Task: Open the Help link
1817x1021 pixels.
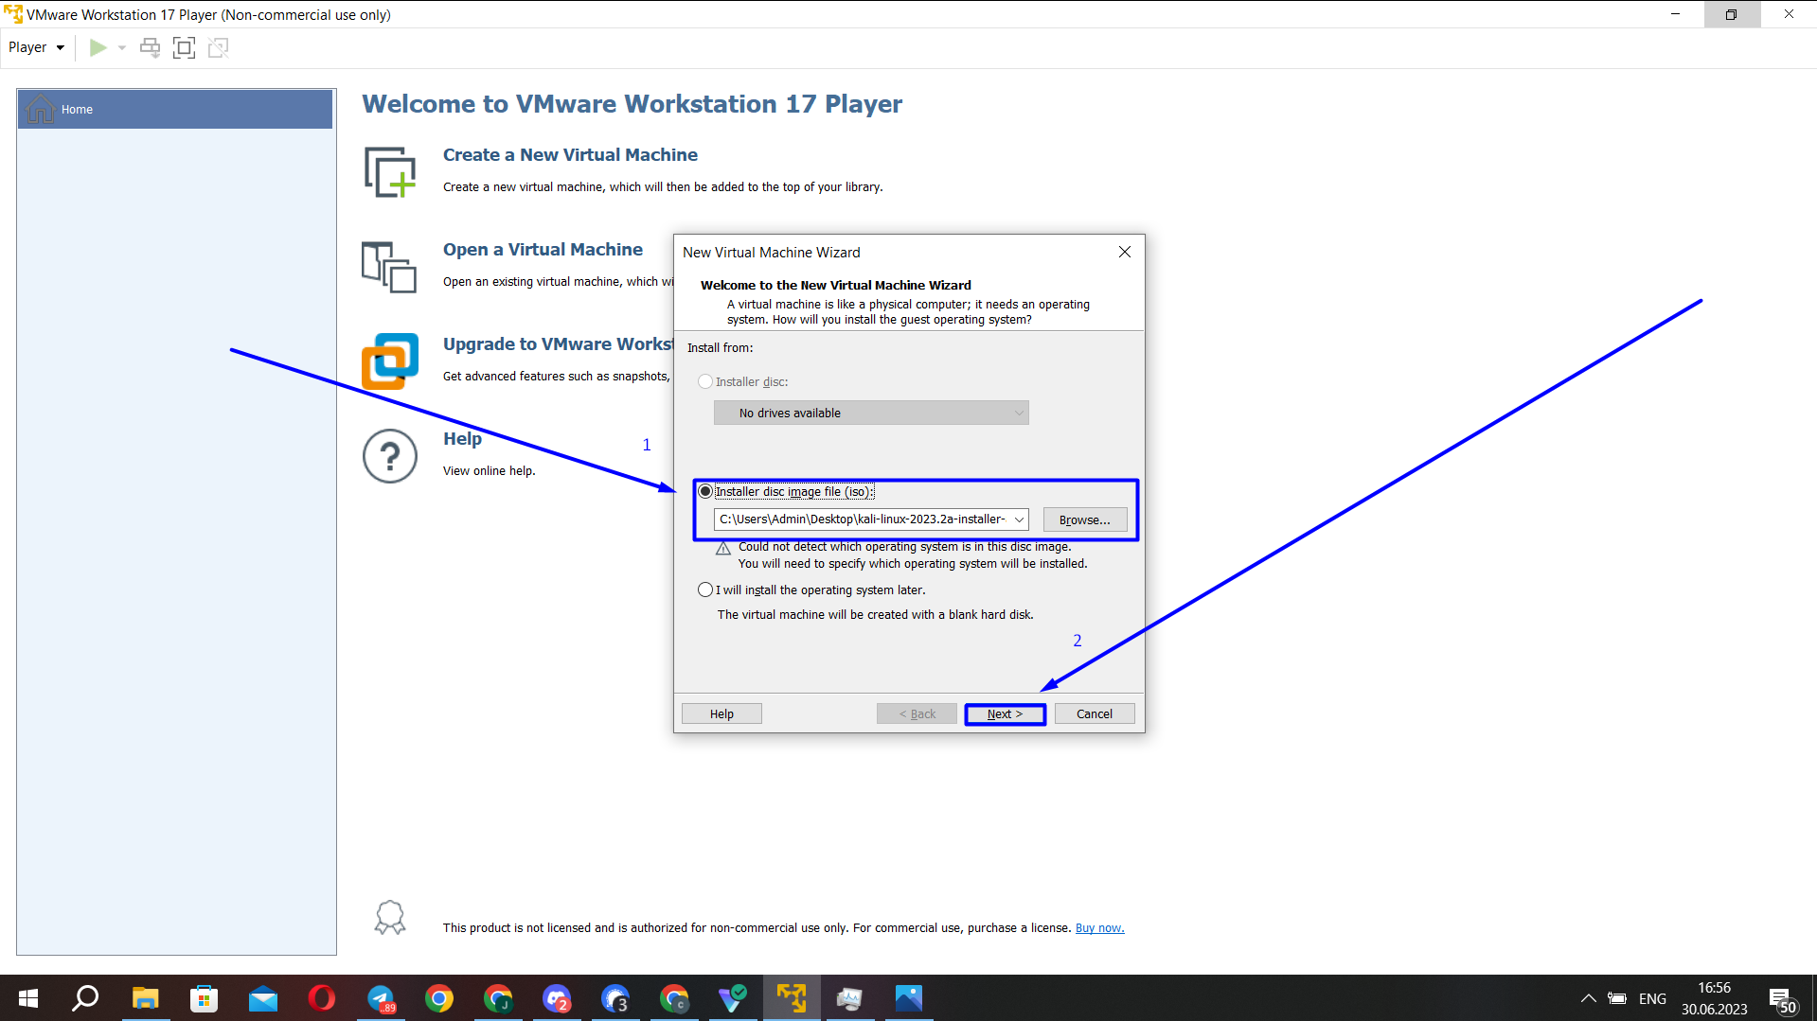Action: click(x=462, y=438)
